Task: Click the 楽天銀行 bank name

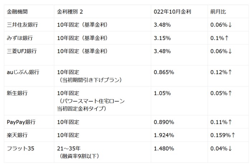Action: 18,135
